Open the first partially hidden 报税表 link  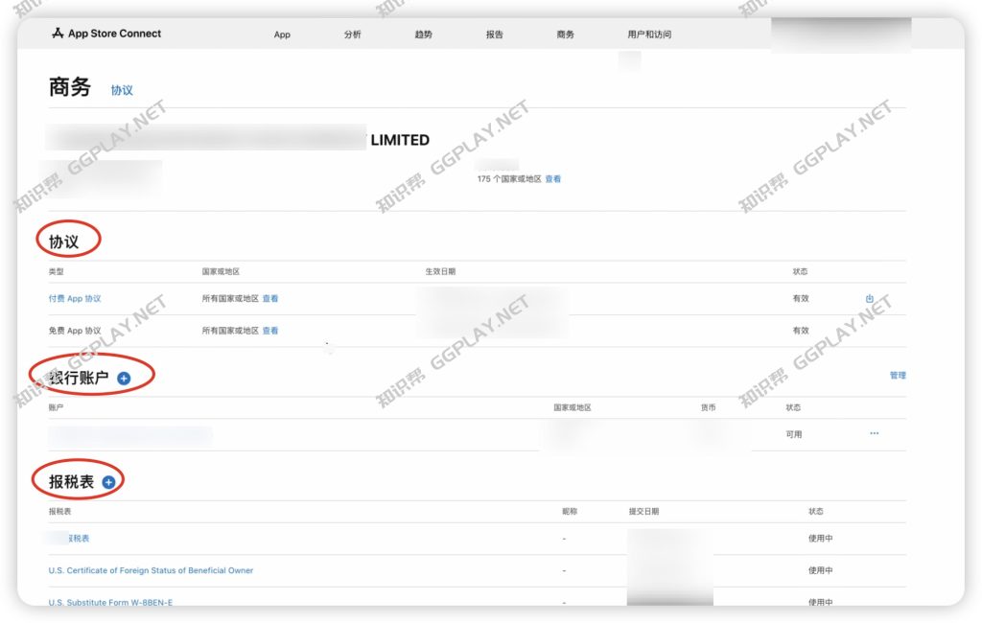pyautogui.click(x=79, y=539)
